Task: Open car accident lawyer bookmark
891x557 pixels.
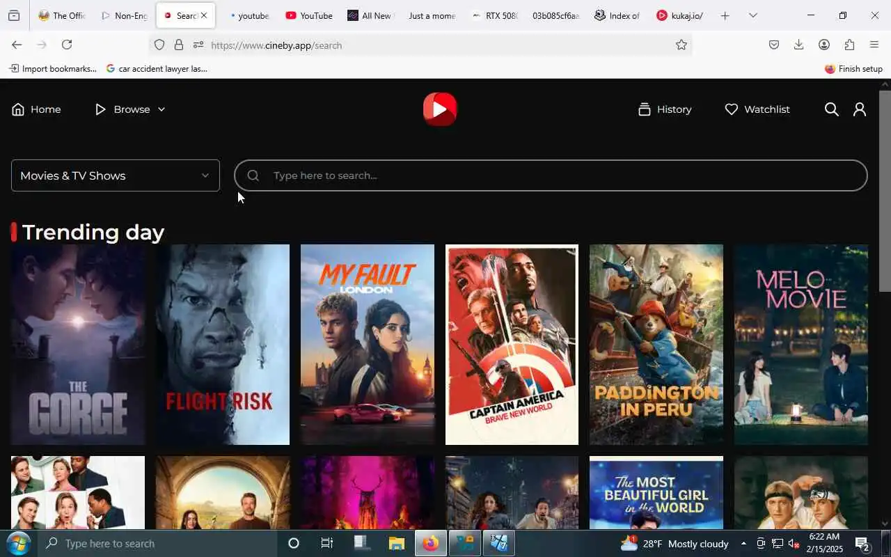Action: 157,69
